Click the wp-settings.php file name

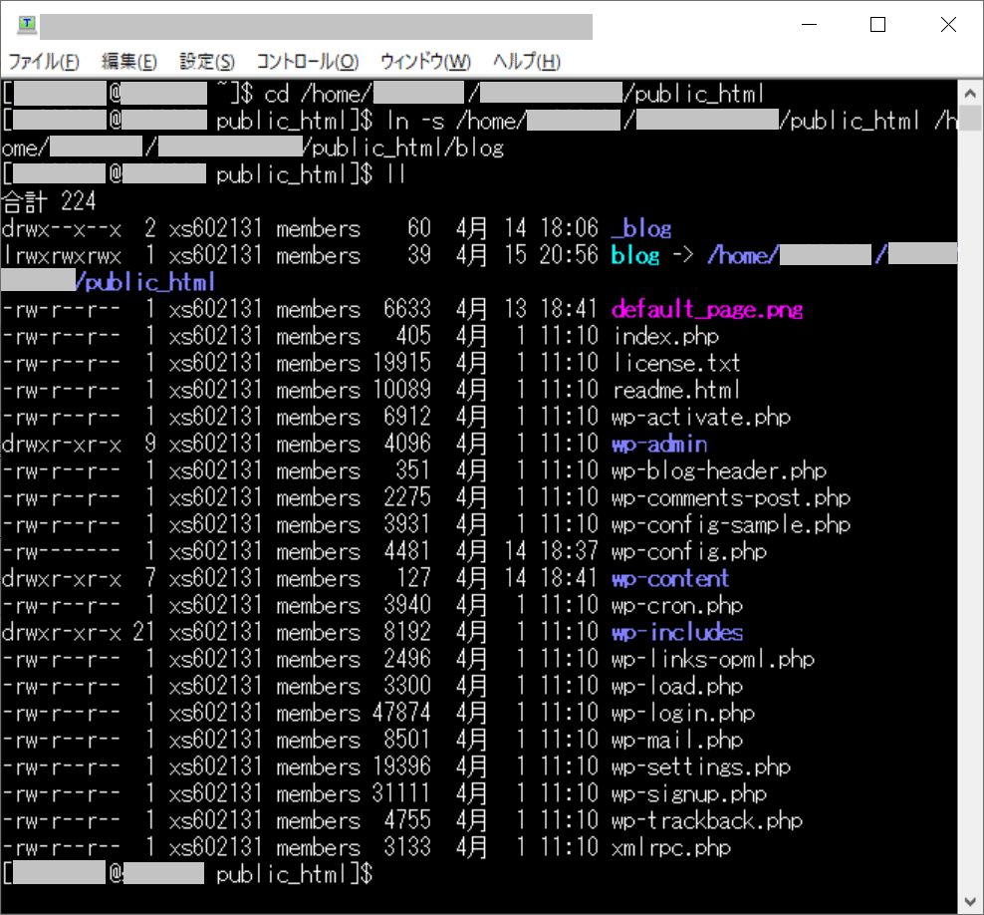(701, 767)
